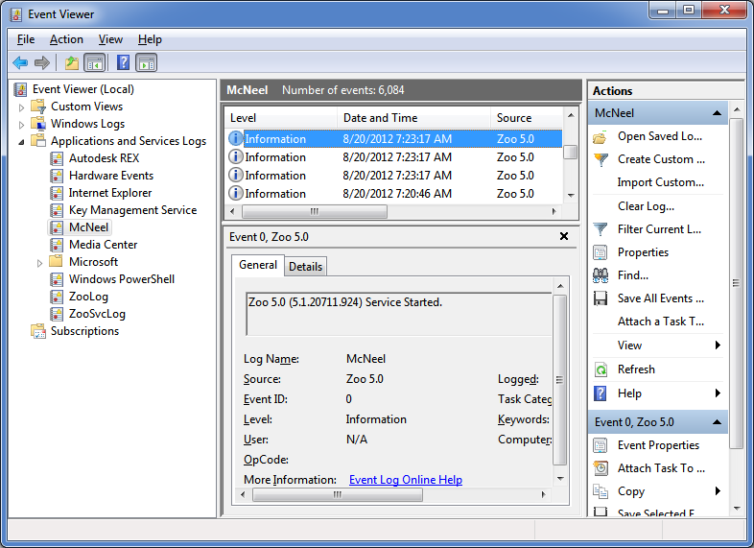Image resolution: width=754 pixels, height=548 pixels.
Task: Click the ZooLog log icon
Action: tap(57, 297)
